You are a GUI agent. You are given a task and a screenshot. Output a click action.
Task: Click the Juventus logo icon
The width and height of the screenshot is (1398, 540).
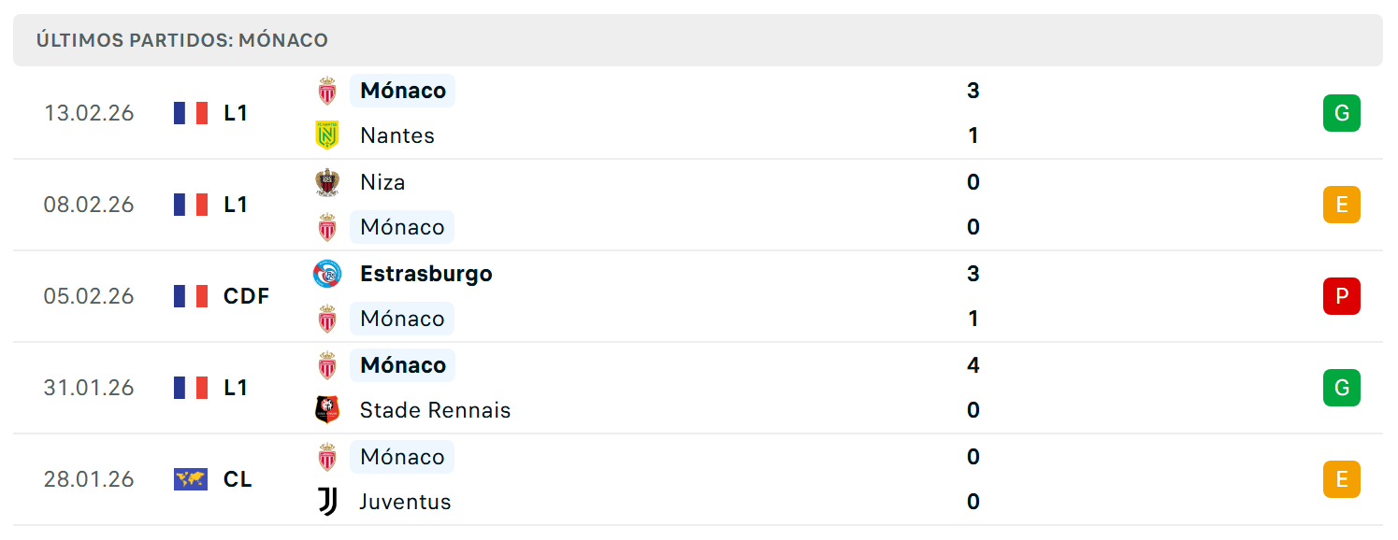pyautogui.click(x=327, y=502)
